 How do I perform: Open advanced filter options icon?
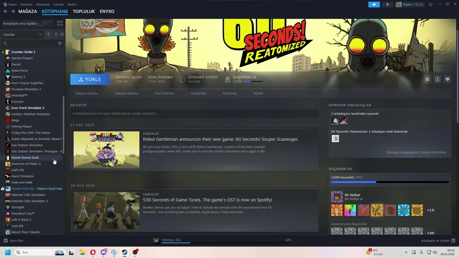tap(60, 43)
